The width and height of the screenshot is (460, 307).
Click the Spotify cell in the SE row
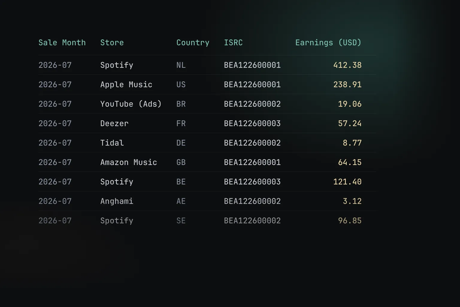(x=117, y=221)
